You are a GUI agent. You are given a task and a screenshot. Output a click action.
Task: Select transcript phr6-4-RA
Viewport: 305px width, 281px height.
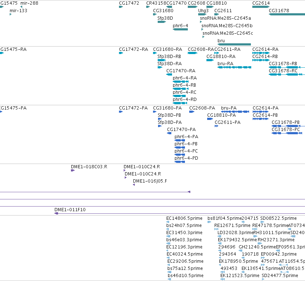click(x=181, y=82)
